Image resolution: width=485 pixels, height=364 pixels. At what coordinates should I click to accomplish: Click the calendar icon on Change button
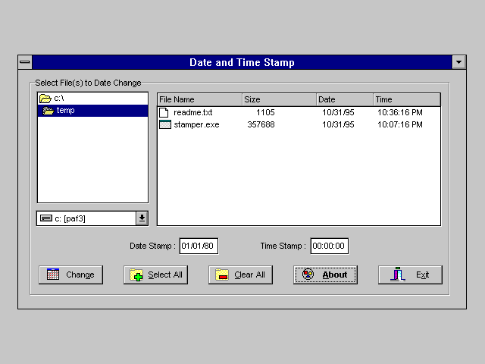click(x=53, y=275)
